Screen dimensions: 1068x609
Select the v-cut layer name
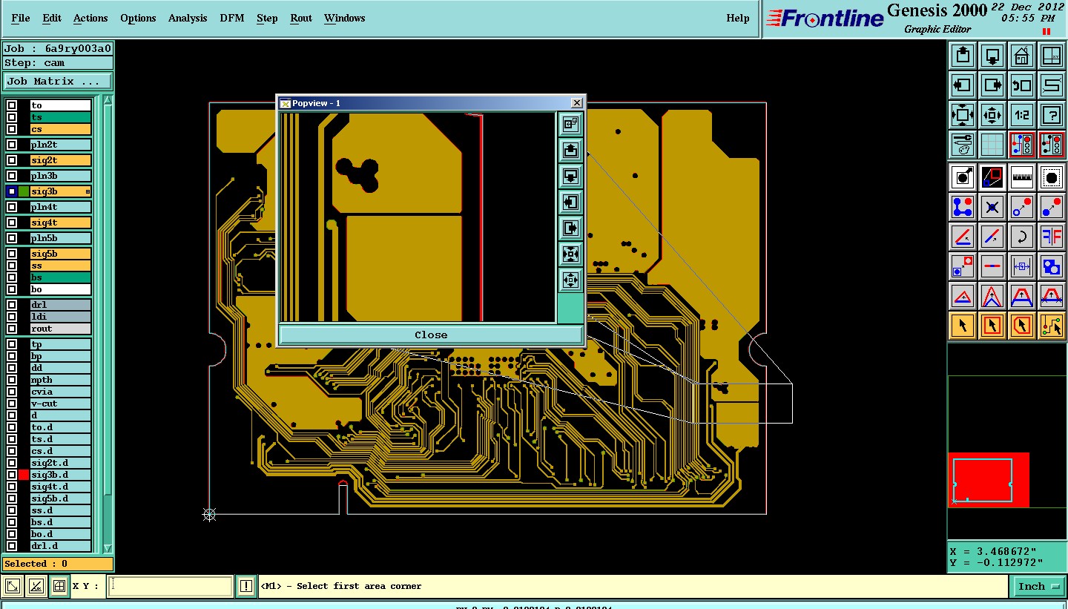[x=61, y=404]
